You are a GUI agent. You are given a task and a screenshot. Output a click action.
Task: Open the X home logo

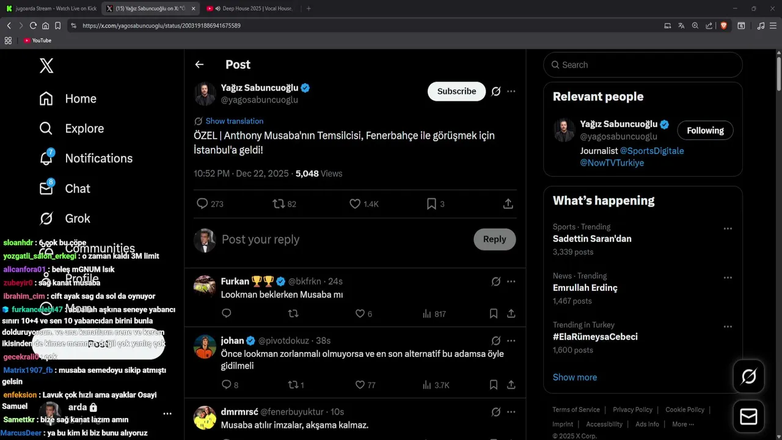click(x=46, y=65)
